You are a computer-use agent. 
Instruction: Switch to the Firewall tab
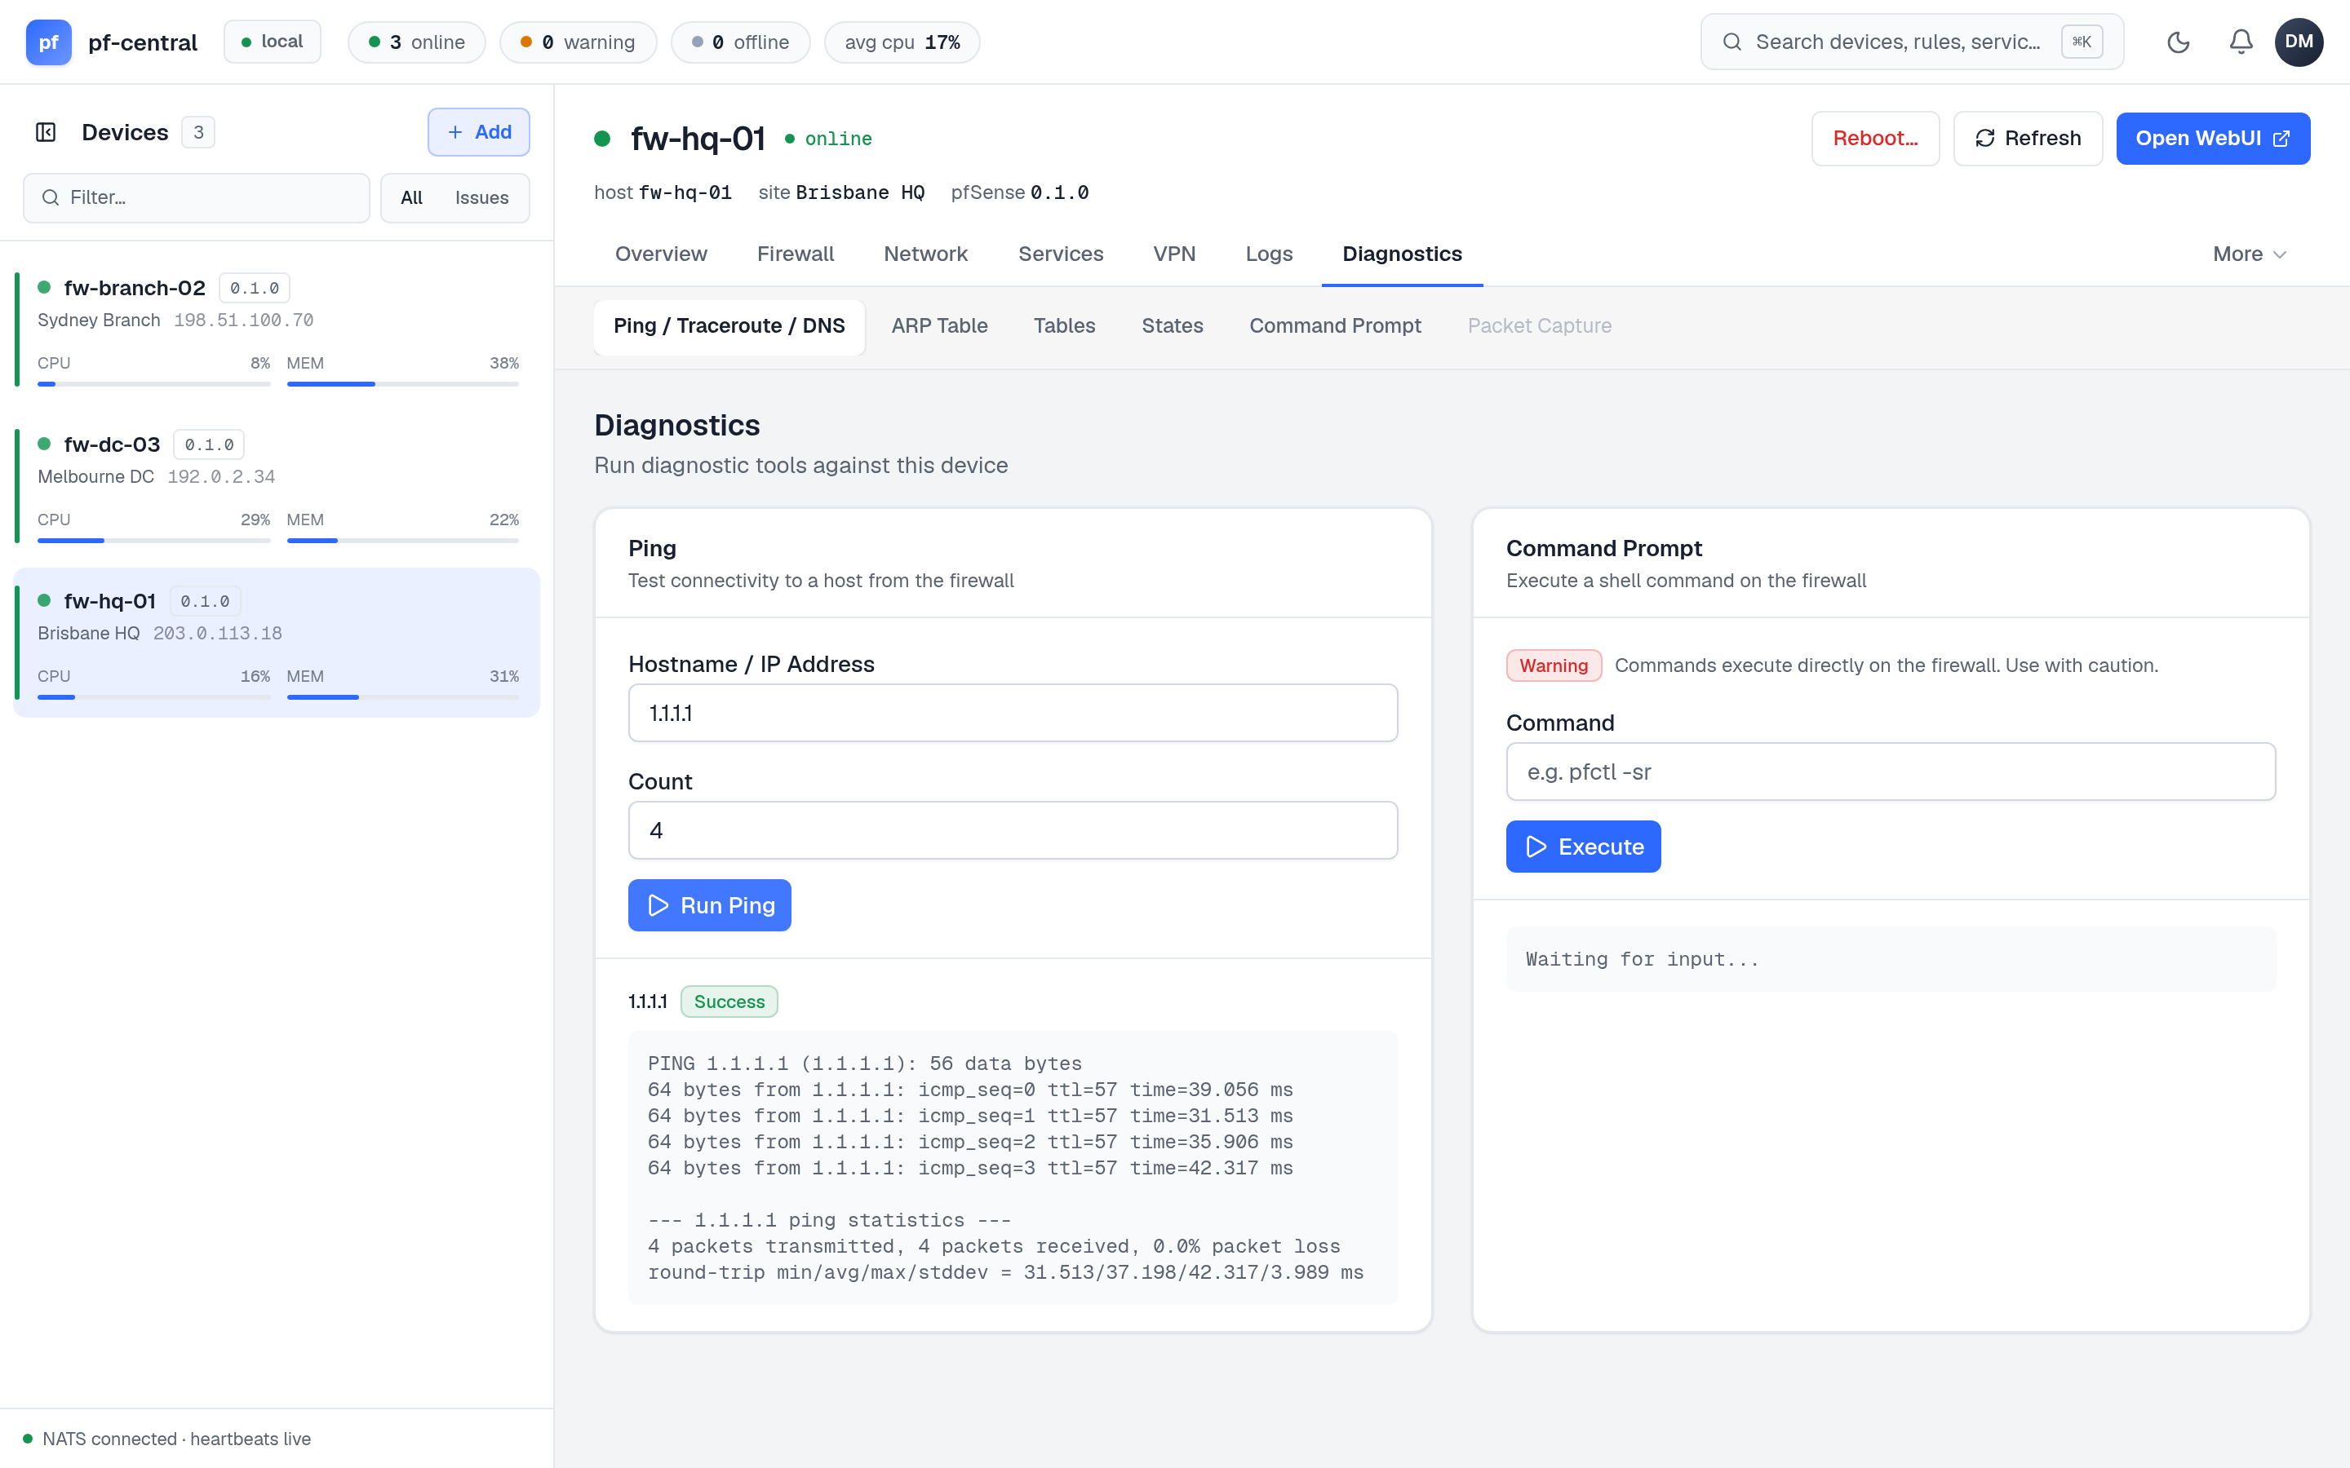pos(796,254)
